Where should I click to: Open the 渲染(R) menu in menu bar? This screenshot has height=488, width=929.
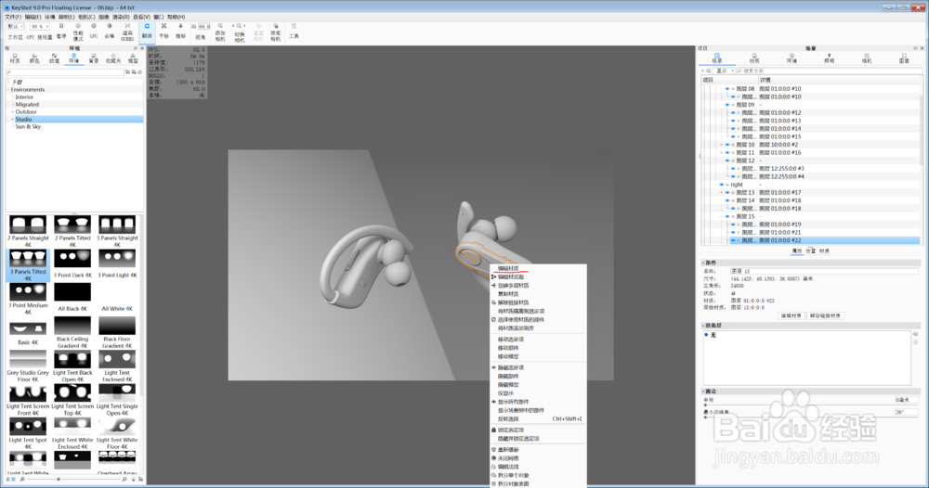[122, 17]
